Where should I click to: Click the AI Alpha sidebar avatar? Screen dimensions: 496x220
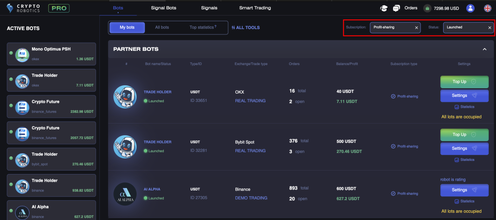[22, 212]
